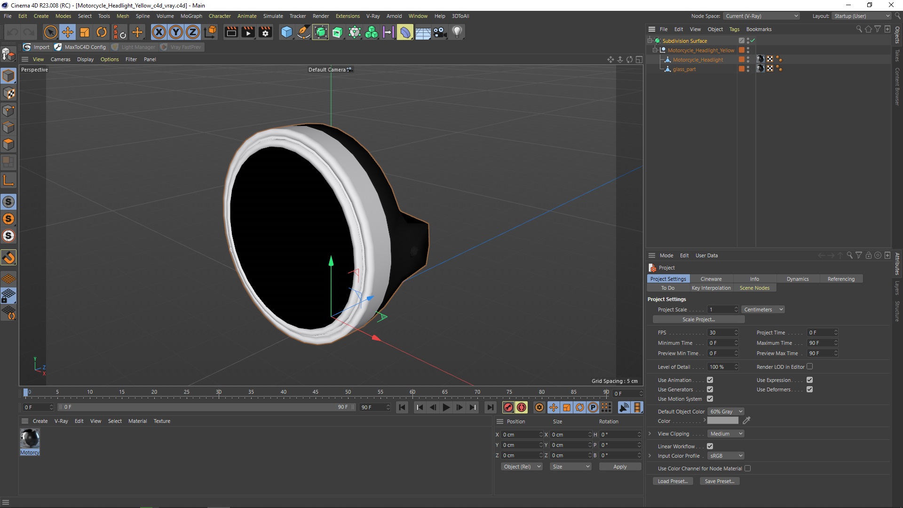The width and height of the screenshot is (903, 508).
Task: Open Size mode dropdown in coordinates
Action: [x=570, y=467]
